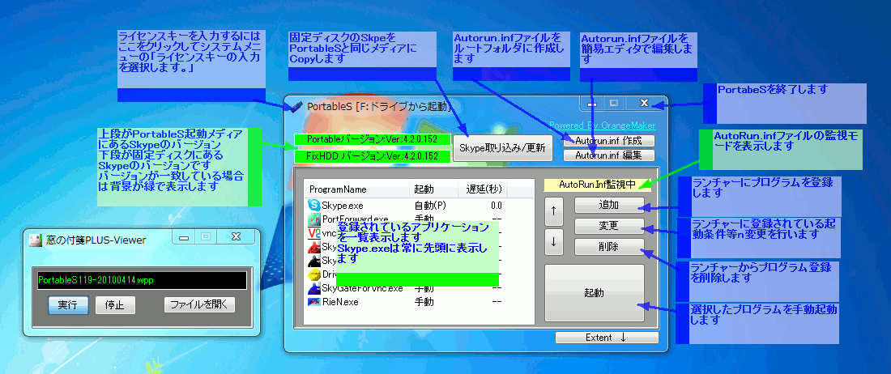Viewport: 891px width, 374px height.
Task: Close the 窓の付箋PLUS-Viewer window
Action: tap(236, 236)
